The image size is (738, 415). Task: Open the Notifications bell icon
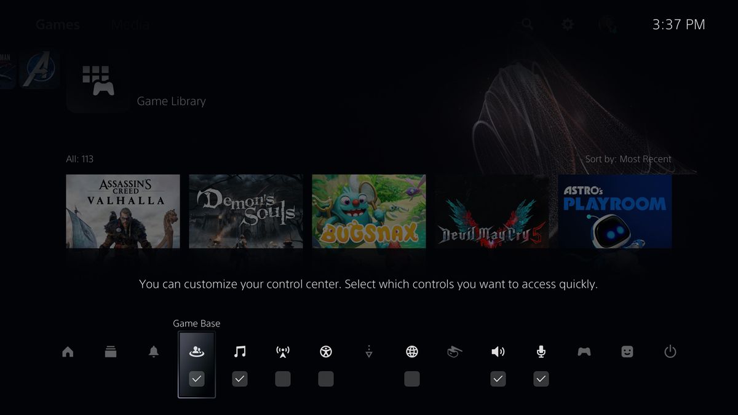[x=154, y=351]
